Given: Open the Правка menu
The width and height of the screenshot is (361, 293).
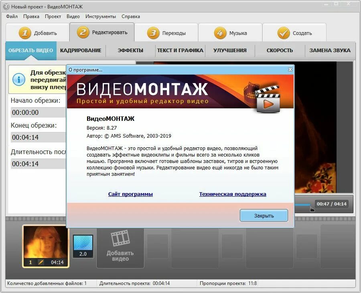Looking at the screenshot, I should click(31, 16).
